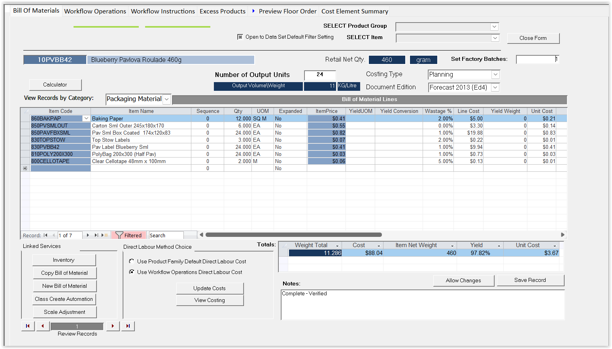Click the Save Record button

tap(530, 280)
